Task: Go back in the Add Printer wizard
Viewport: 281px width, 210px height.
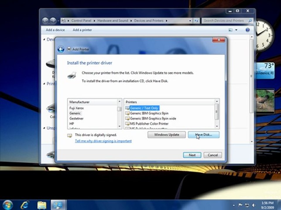Action: click(61, 49)
